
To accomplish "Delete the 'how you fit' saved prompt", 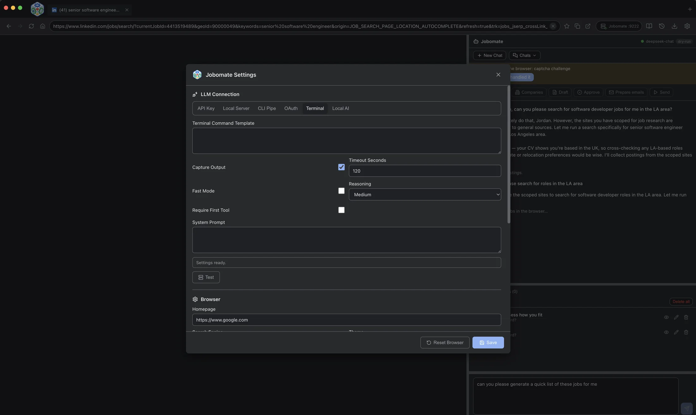I will [x=686, y=317].
